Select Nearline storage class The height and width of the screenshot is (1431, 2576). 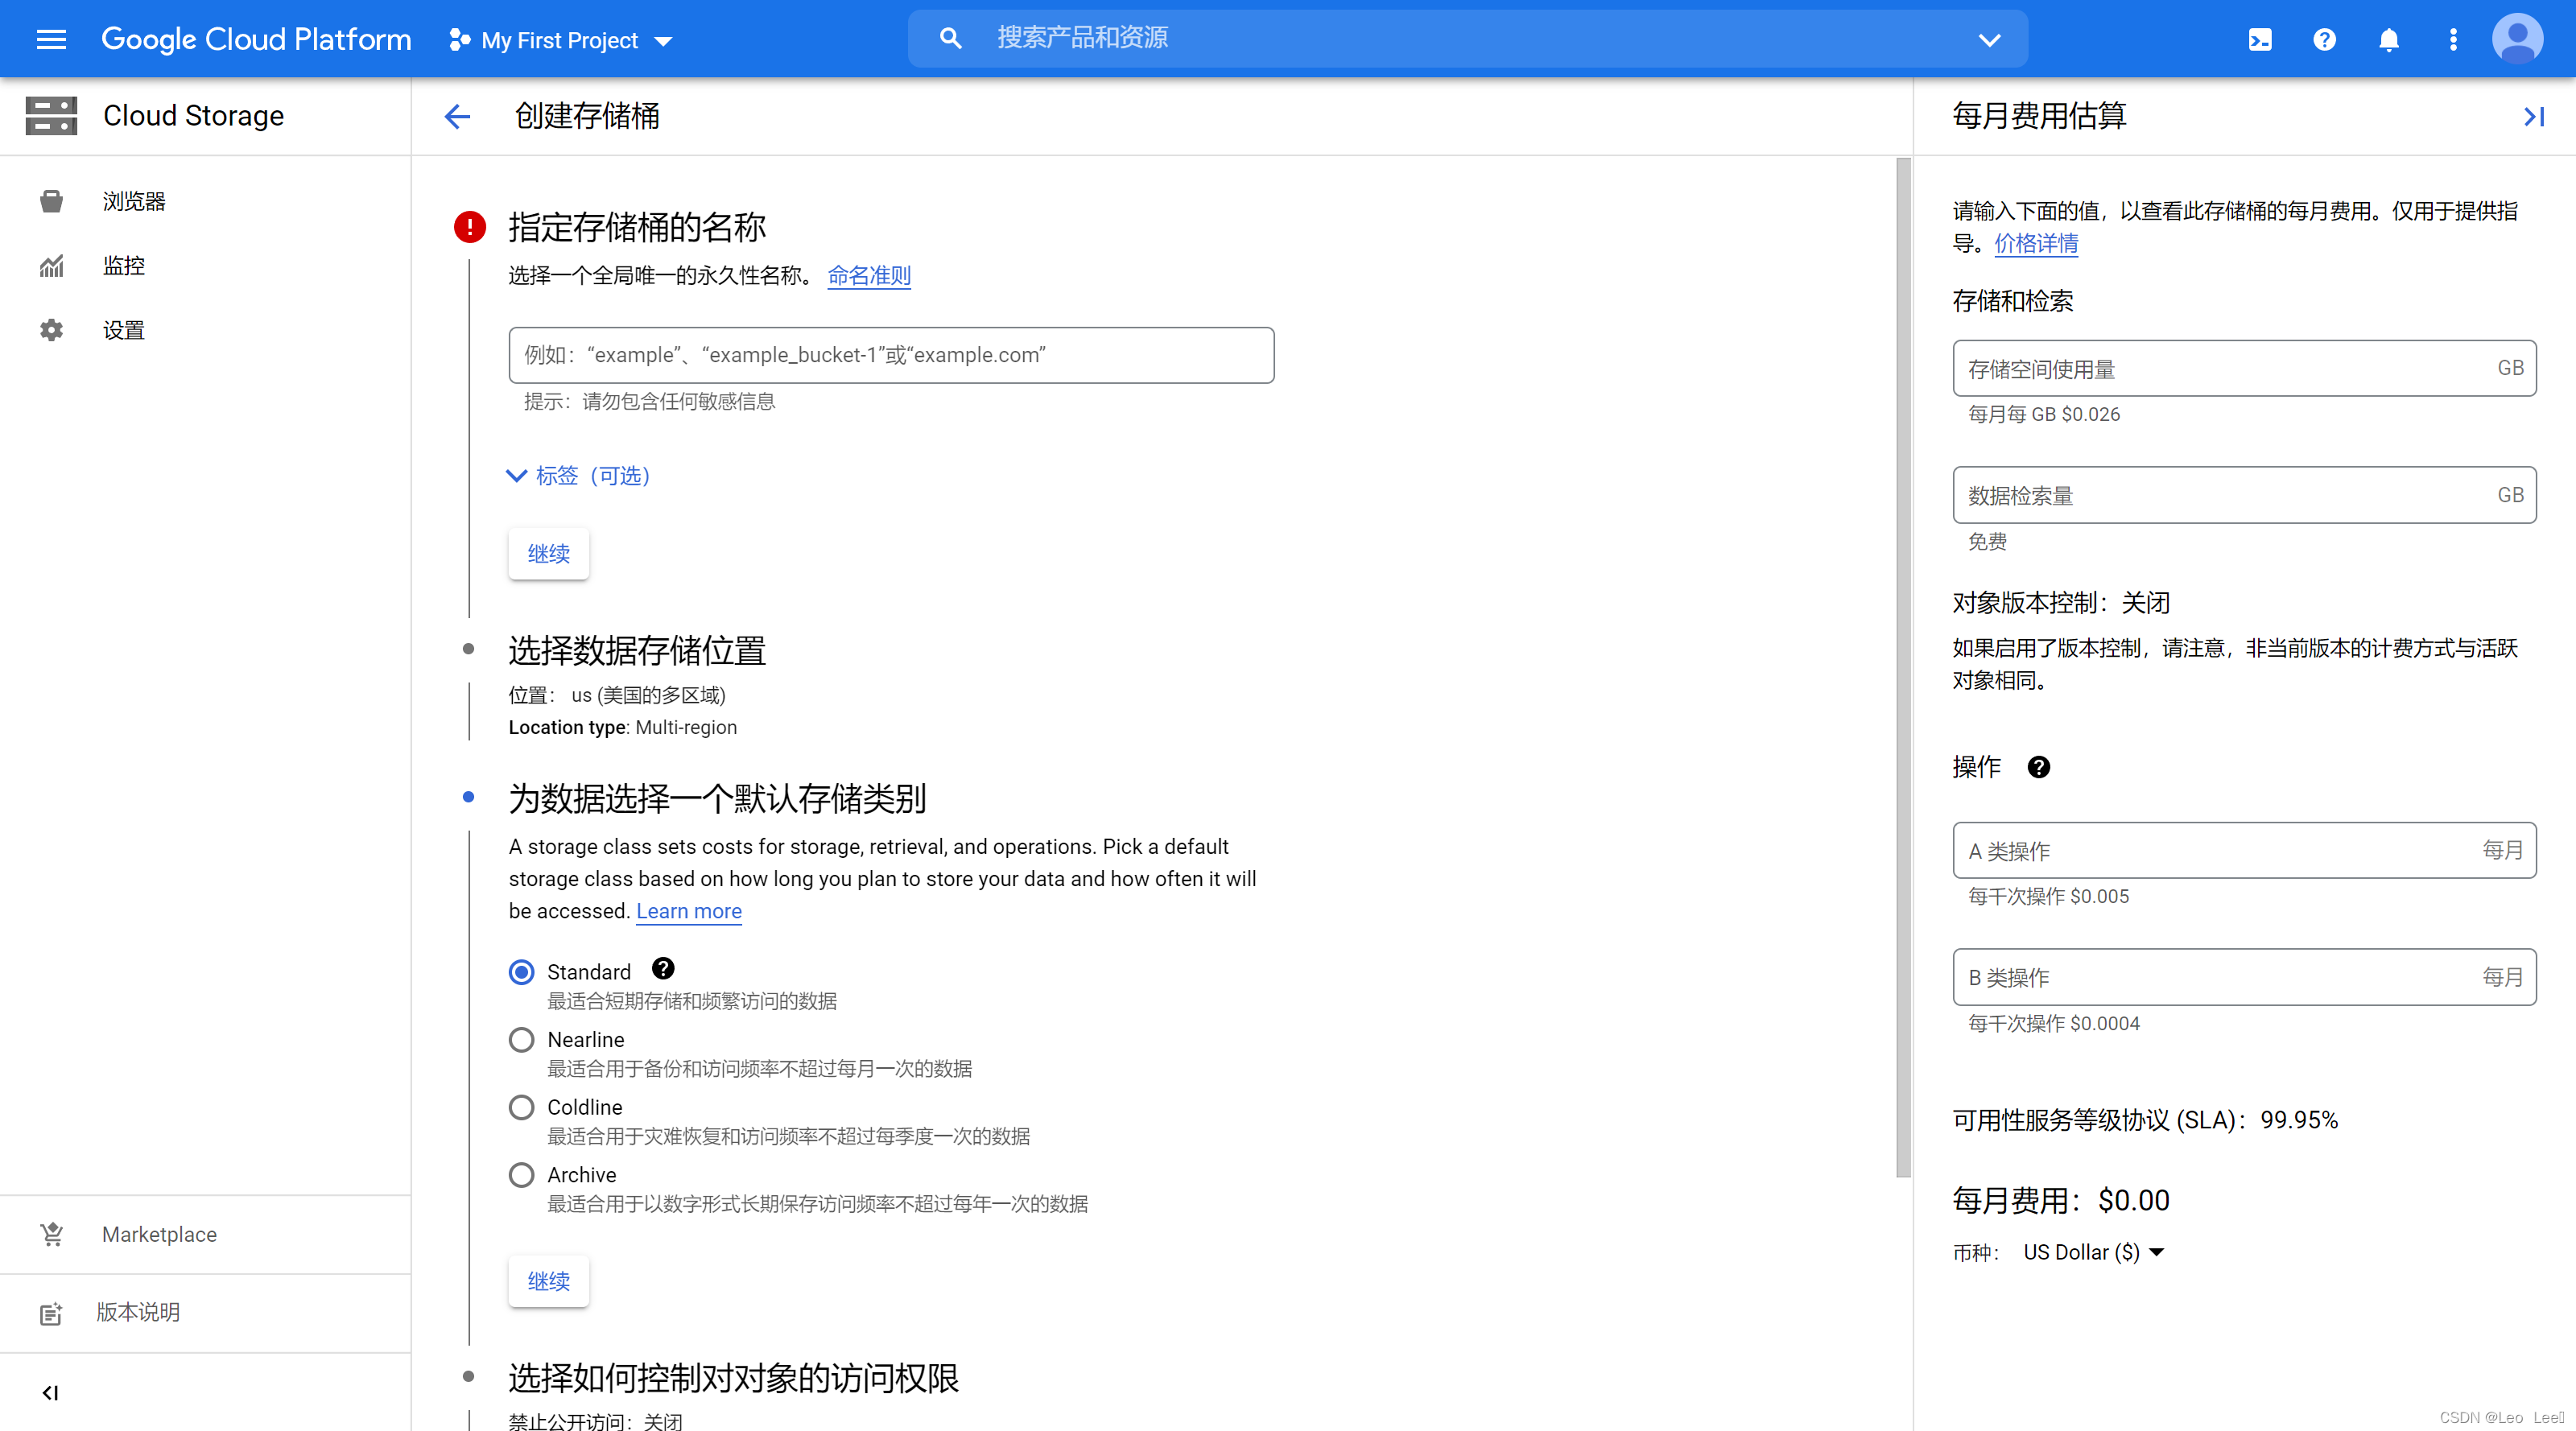[521, 1040]
